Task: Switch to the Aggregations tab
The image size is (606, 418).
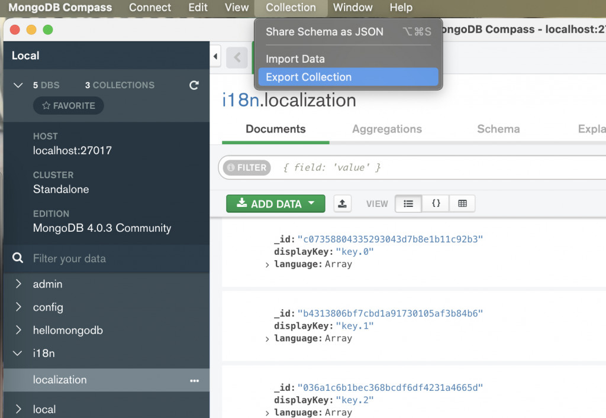Action: [387, 129]
